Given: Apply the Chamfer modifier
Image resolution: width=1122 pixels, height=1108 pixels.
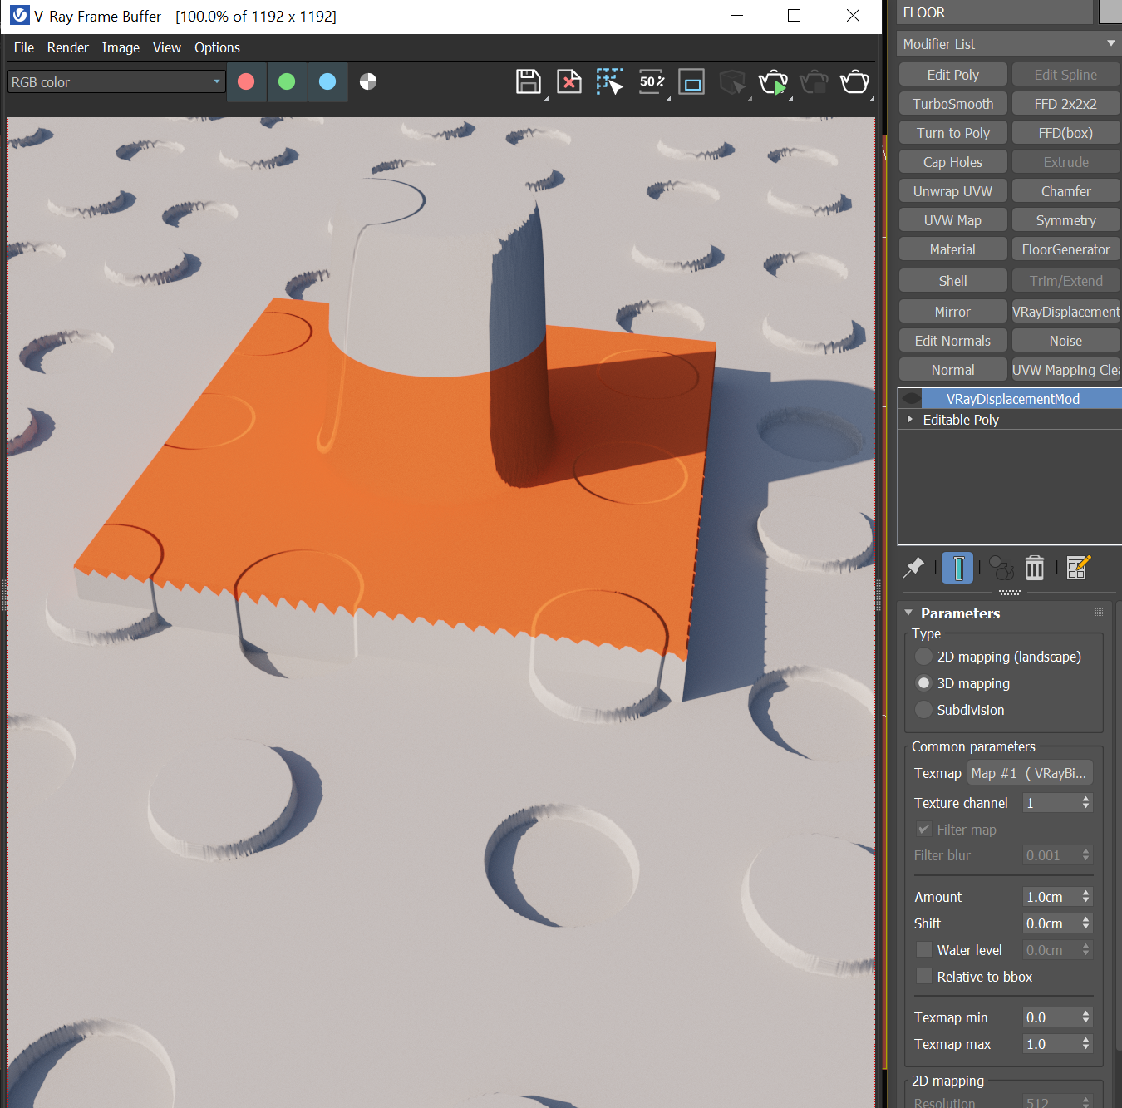Looking at the screenshot, I should 1066,191.
